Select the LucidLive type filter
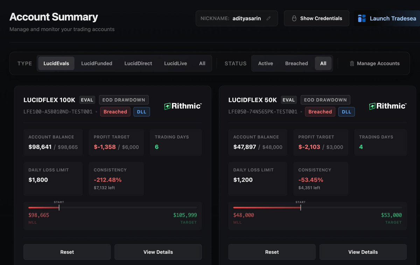The height and width of the screenshot is (265, 420). 175,63
